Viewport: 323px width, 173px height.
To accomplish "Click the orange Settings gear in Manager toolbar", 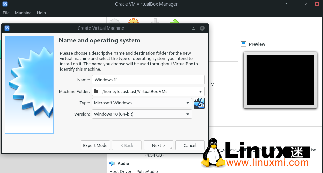I will pos(134,21).
